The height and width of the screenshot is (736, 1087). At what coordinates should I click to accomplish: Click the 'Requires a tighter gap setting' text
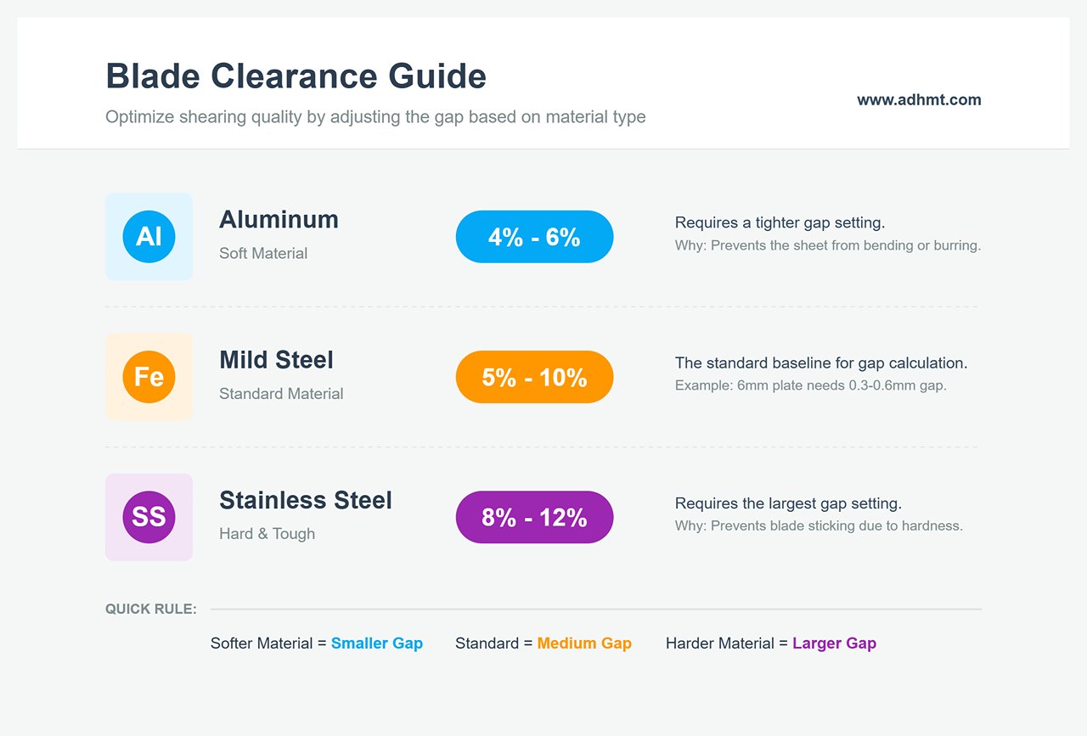(x=780, y=222)
